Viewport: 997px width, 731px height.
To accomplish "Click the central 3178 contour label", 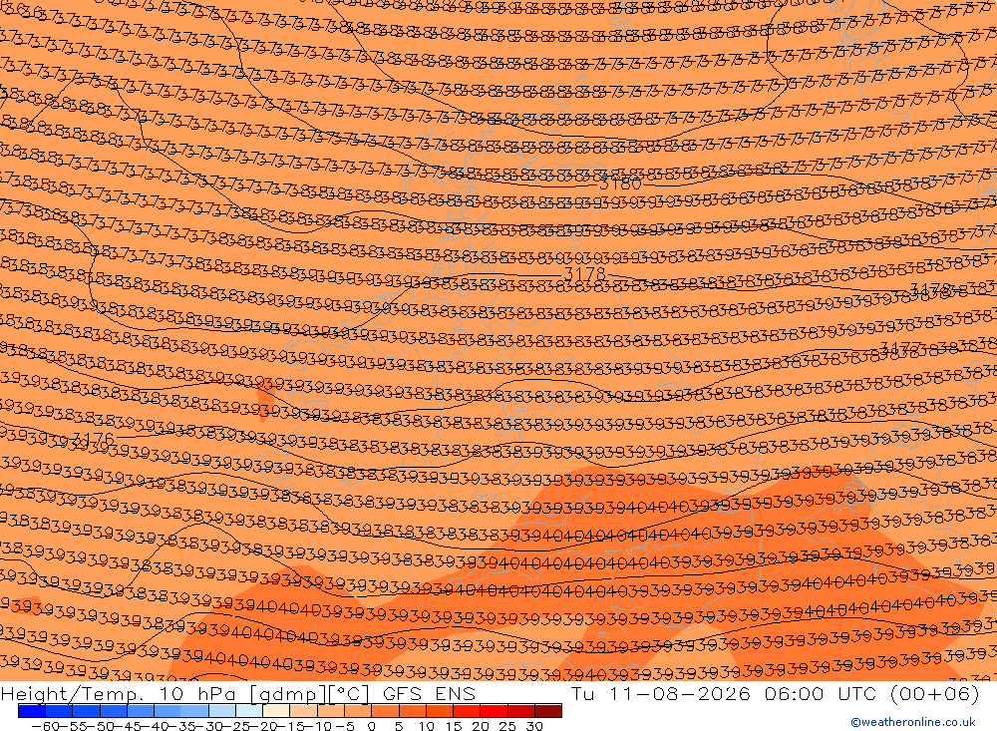I will pos(585,275).
